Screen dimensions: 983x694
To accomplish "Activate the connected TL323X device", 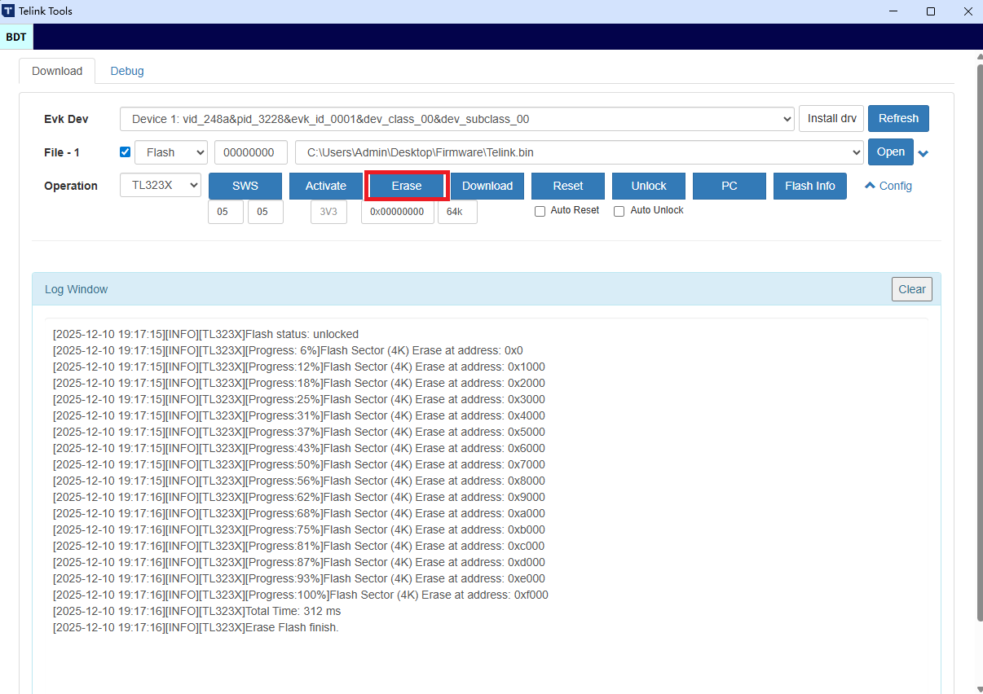I will tap(325, 186).
